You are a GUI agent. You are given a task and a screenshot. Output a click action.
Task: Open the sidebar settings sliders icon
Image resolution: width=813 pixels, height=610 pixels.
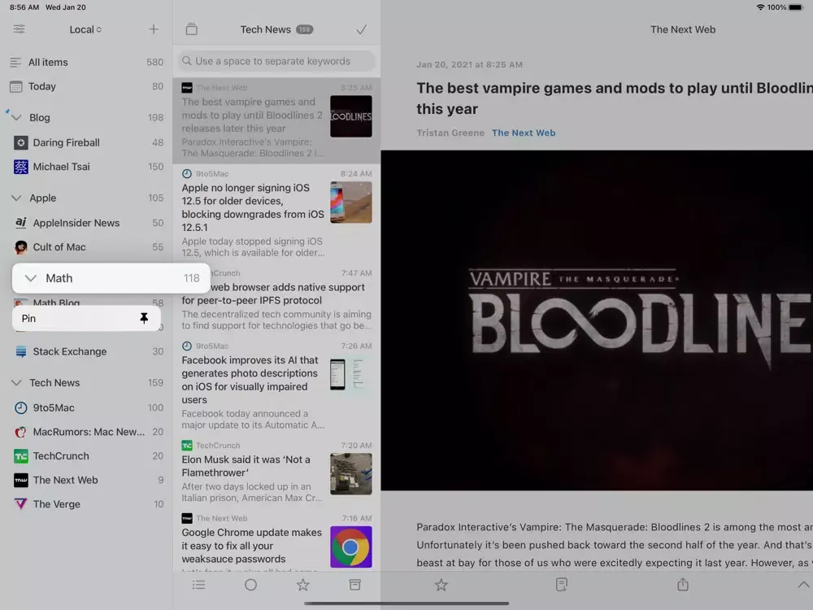coord(20,29)
